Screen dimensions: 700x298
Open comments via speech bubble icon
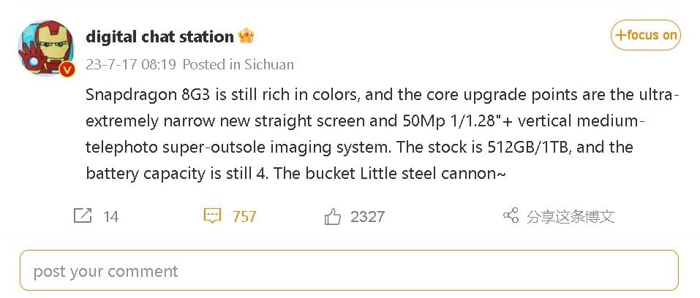[212, 216]
